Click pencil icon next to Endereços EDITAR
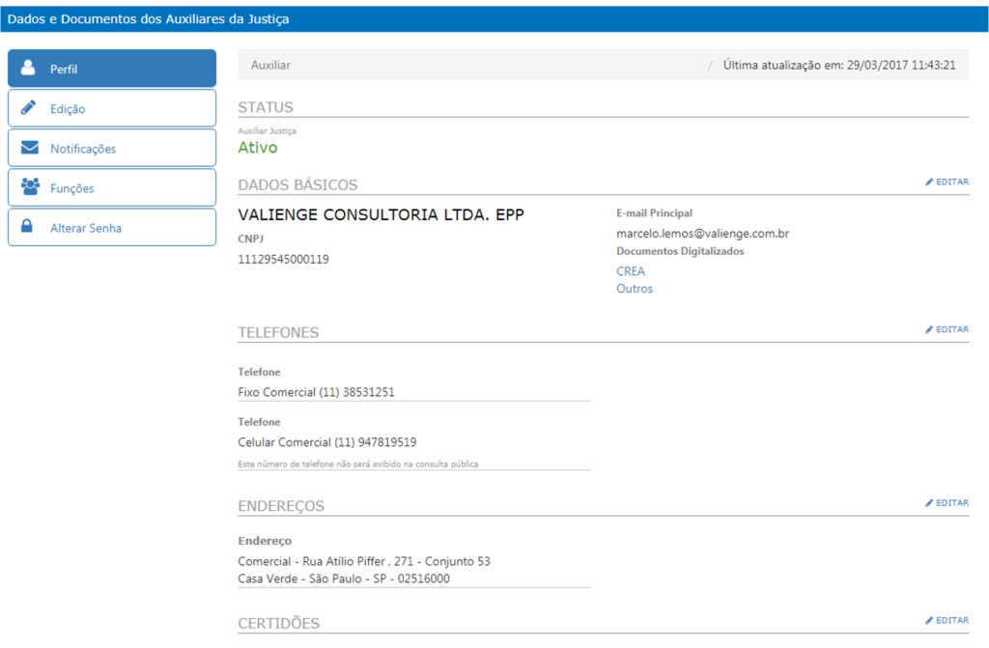 929,503
